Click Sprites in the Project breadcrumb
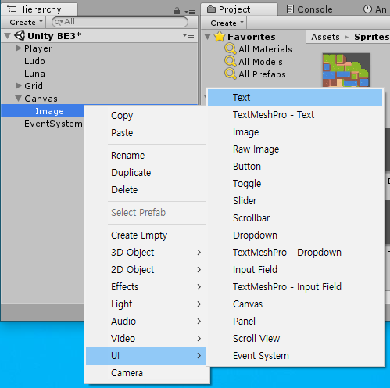The width and height of the screenshot is (390, 388). tap(371, 37)
